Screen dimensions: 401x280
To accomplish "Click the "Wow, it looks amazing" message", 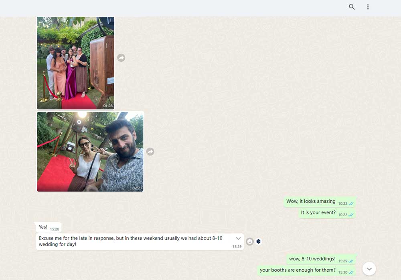I will coord(311,202).
